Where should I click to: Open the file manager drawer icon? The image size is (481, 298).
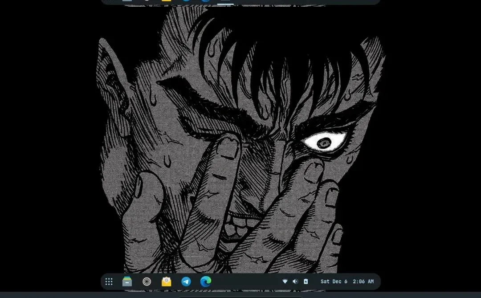click(127, 282)
